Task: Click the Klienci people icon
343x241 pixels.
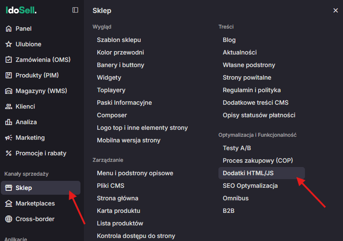Action: pos(8,106)
